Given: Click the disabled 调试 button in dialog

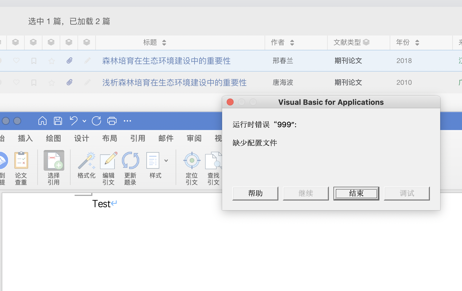Looking at the screenshot, I should click(x=407, y=193).
